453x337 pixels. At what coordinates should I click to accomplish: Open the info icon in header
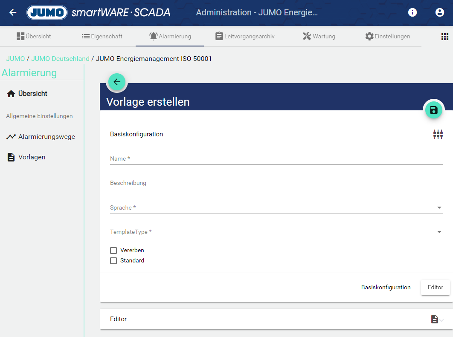pyautogui.click(x=412, y=12)
